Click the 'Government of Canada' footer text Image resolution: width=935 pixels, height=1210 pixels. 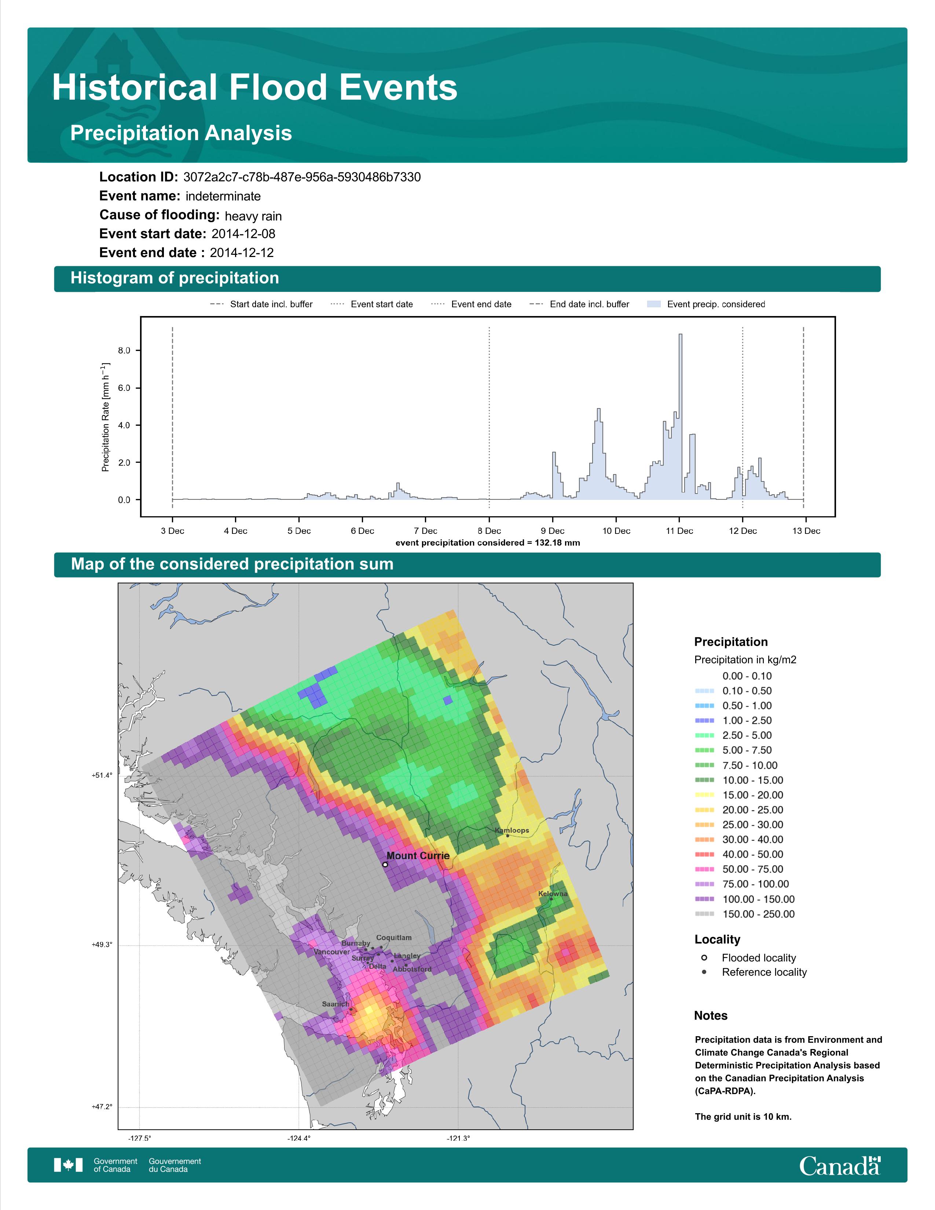(115, 1165)
